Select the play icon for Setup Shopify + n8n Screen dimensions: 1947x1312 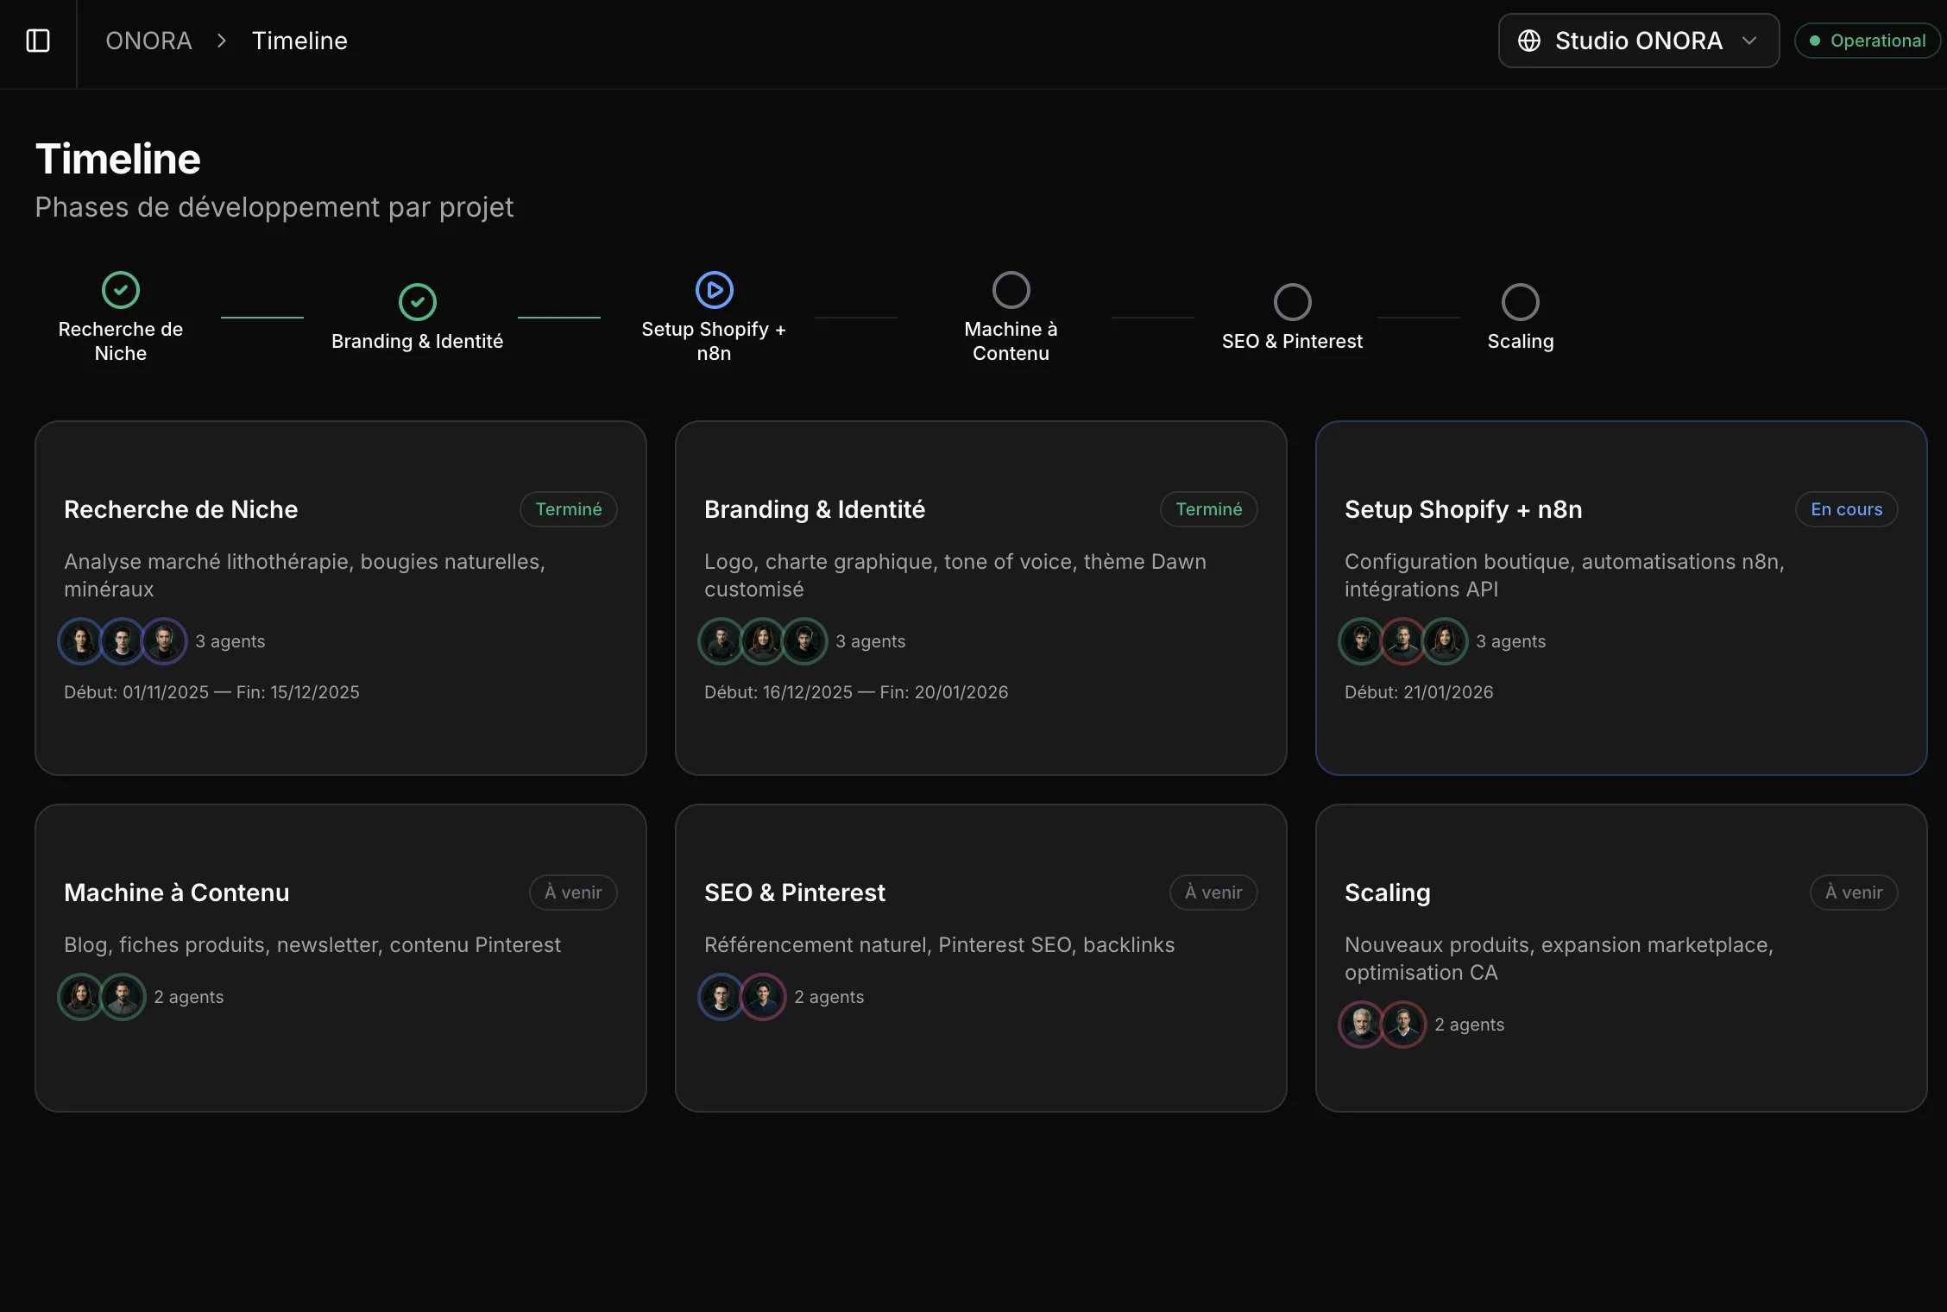click(713, 290)
